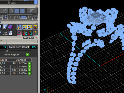
Task: Close the gem report panel
Action: click(x=36, y=42)
